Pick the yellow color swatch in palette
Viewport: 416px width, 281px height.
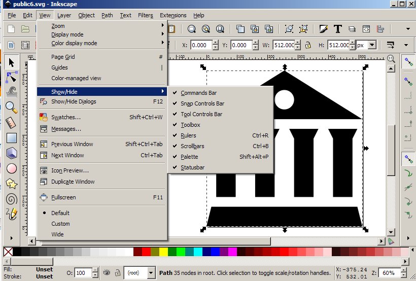click(163, 252)
